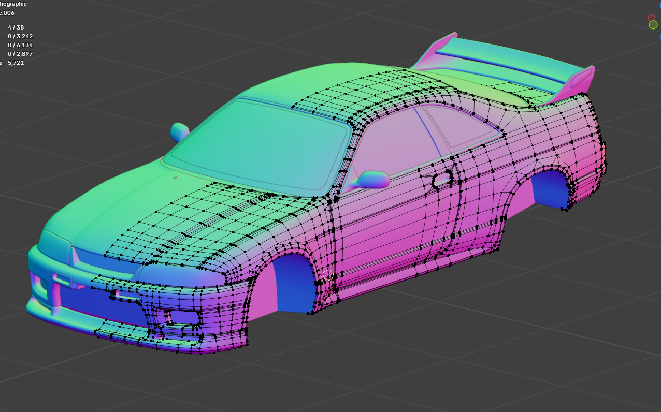Click the green negative Y axis gizmo circle
The image size is (661, 412).
(653, 24)
